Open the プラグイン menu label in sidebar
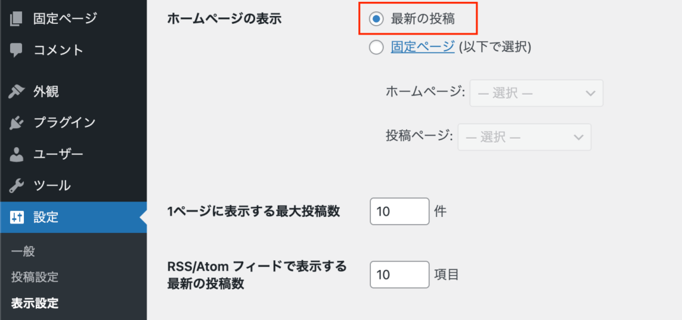 point(65,122)
